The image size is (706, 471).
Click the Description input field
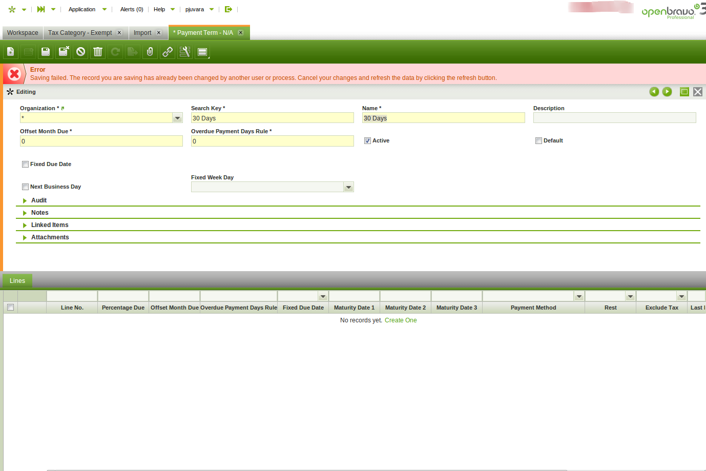[x=614, y=118]
